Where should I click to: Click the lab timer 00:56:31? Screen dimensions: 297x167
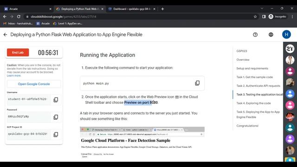(x=48, y=52)
